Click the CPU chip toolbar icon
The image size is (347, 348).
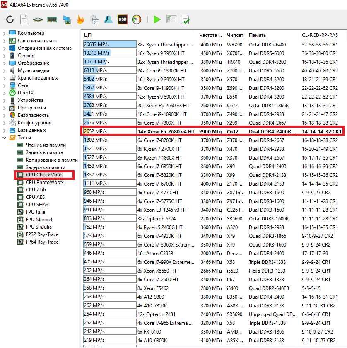[38, 20]
